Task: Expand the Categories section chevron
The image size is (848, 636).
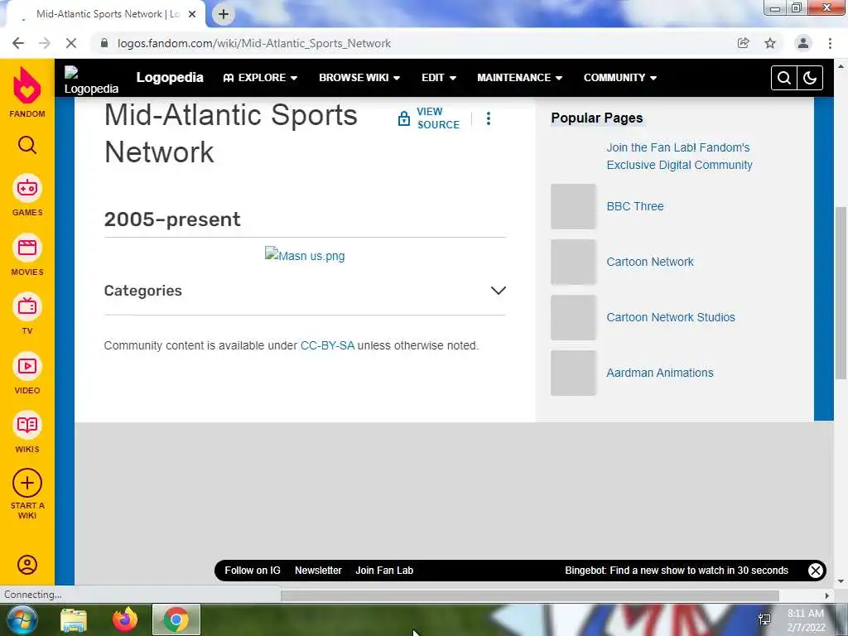Action: tap(498, 291)
